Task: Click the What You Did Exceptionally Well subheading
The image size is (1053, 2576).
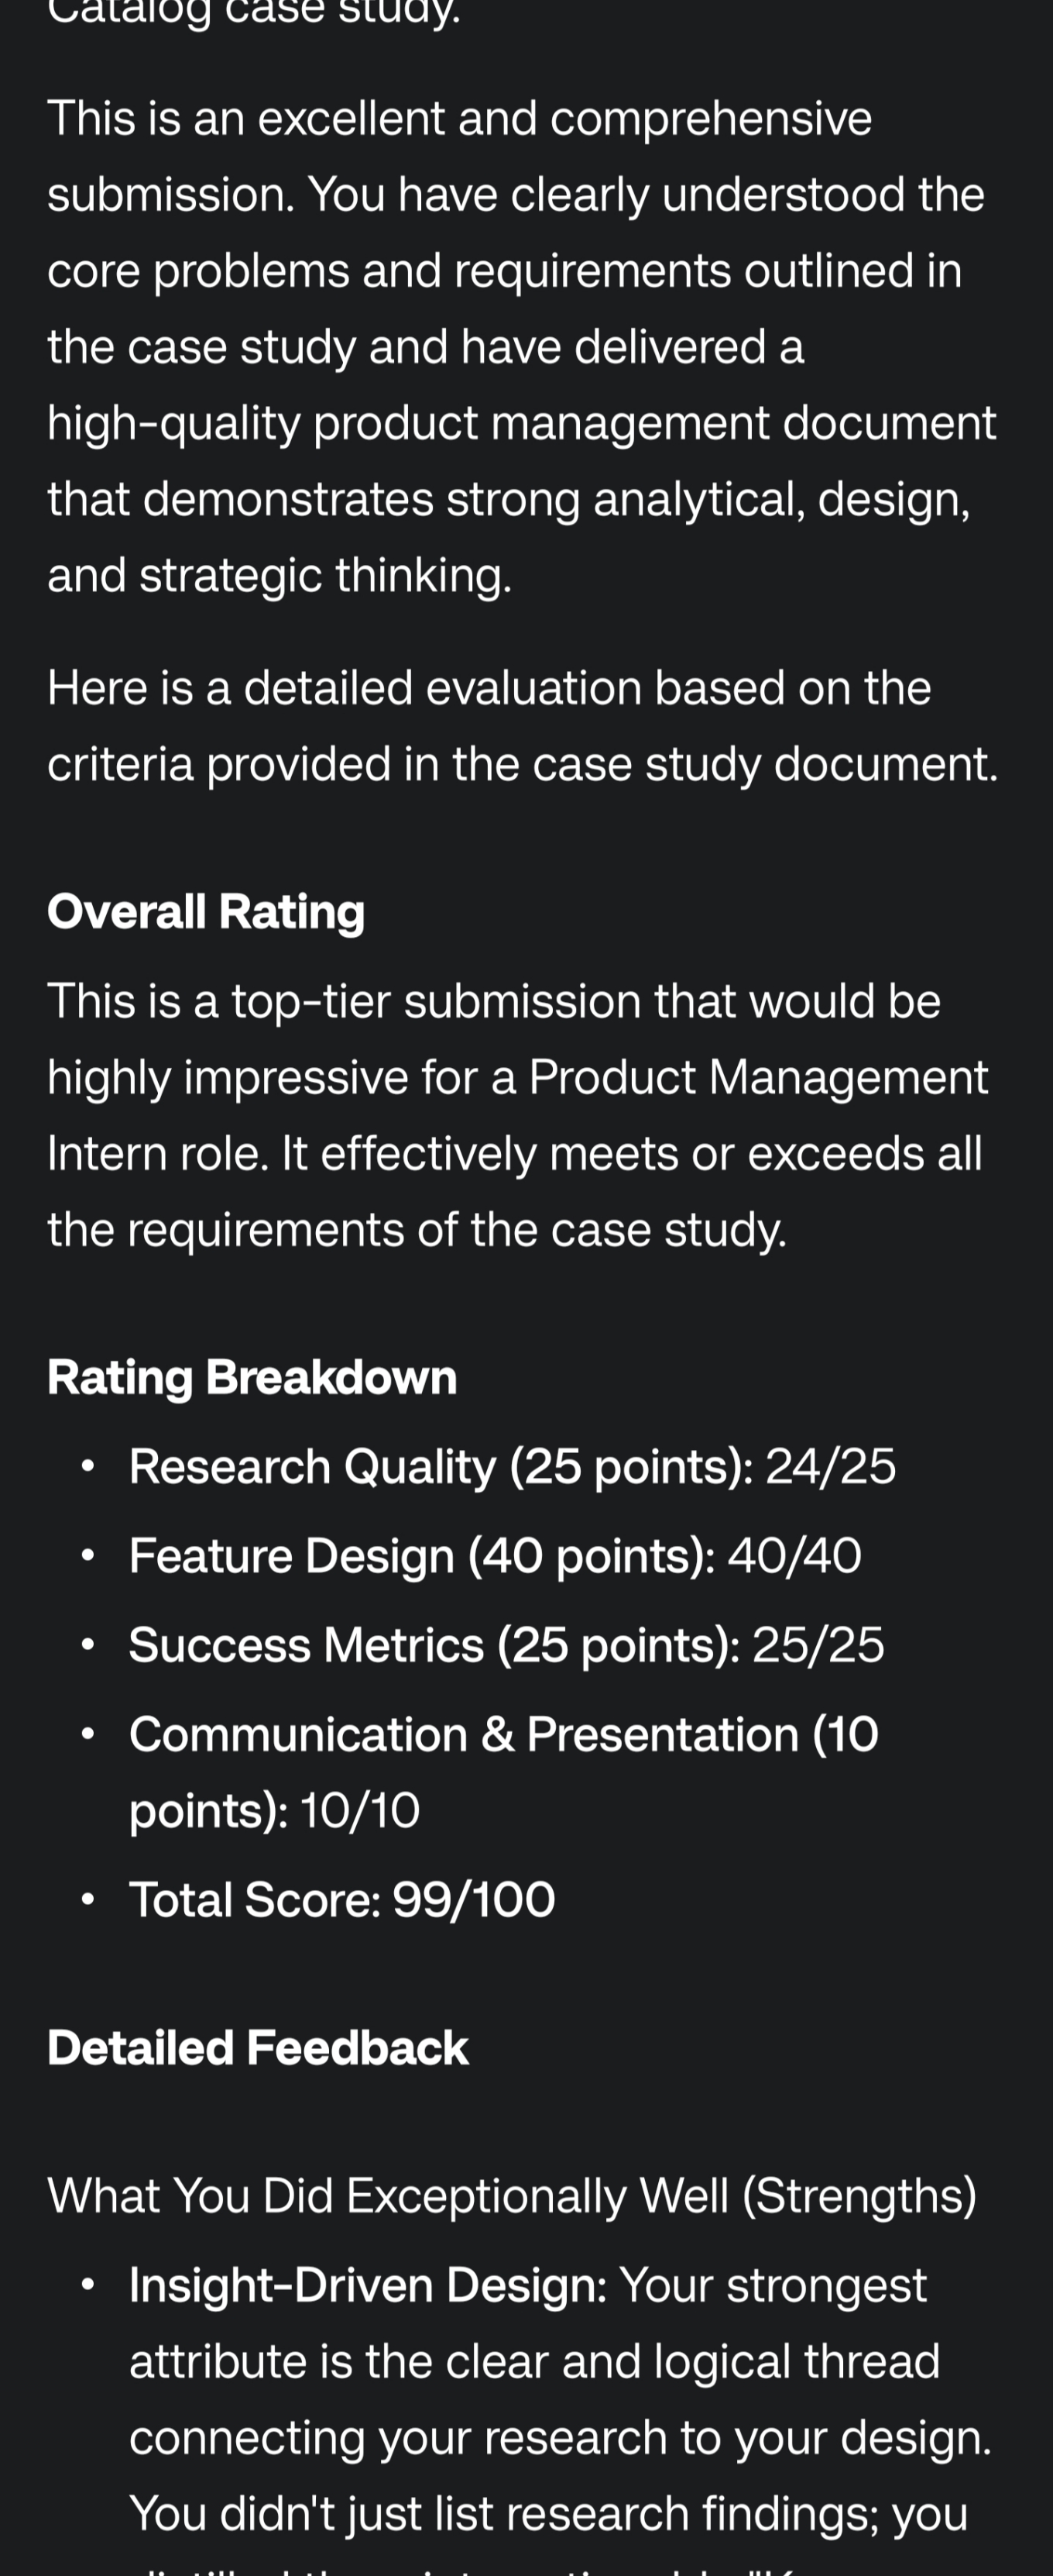Action: point(512,2196)
